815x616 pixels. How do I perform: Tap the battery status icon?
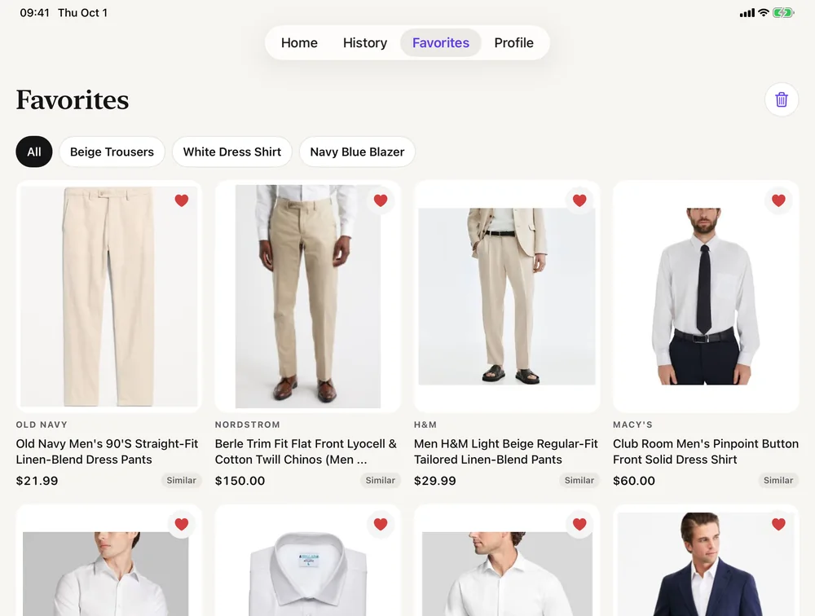782,12
